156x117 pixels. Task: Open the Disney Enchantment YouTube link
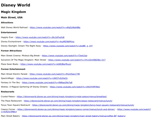coord(49,42)
